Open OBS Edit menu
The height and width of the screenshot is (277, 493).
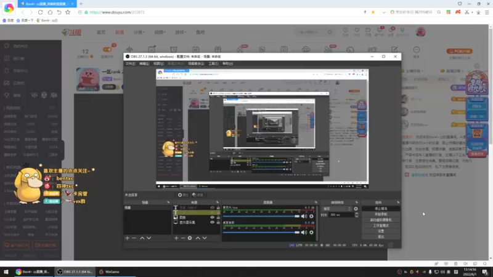pos(144,63)
